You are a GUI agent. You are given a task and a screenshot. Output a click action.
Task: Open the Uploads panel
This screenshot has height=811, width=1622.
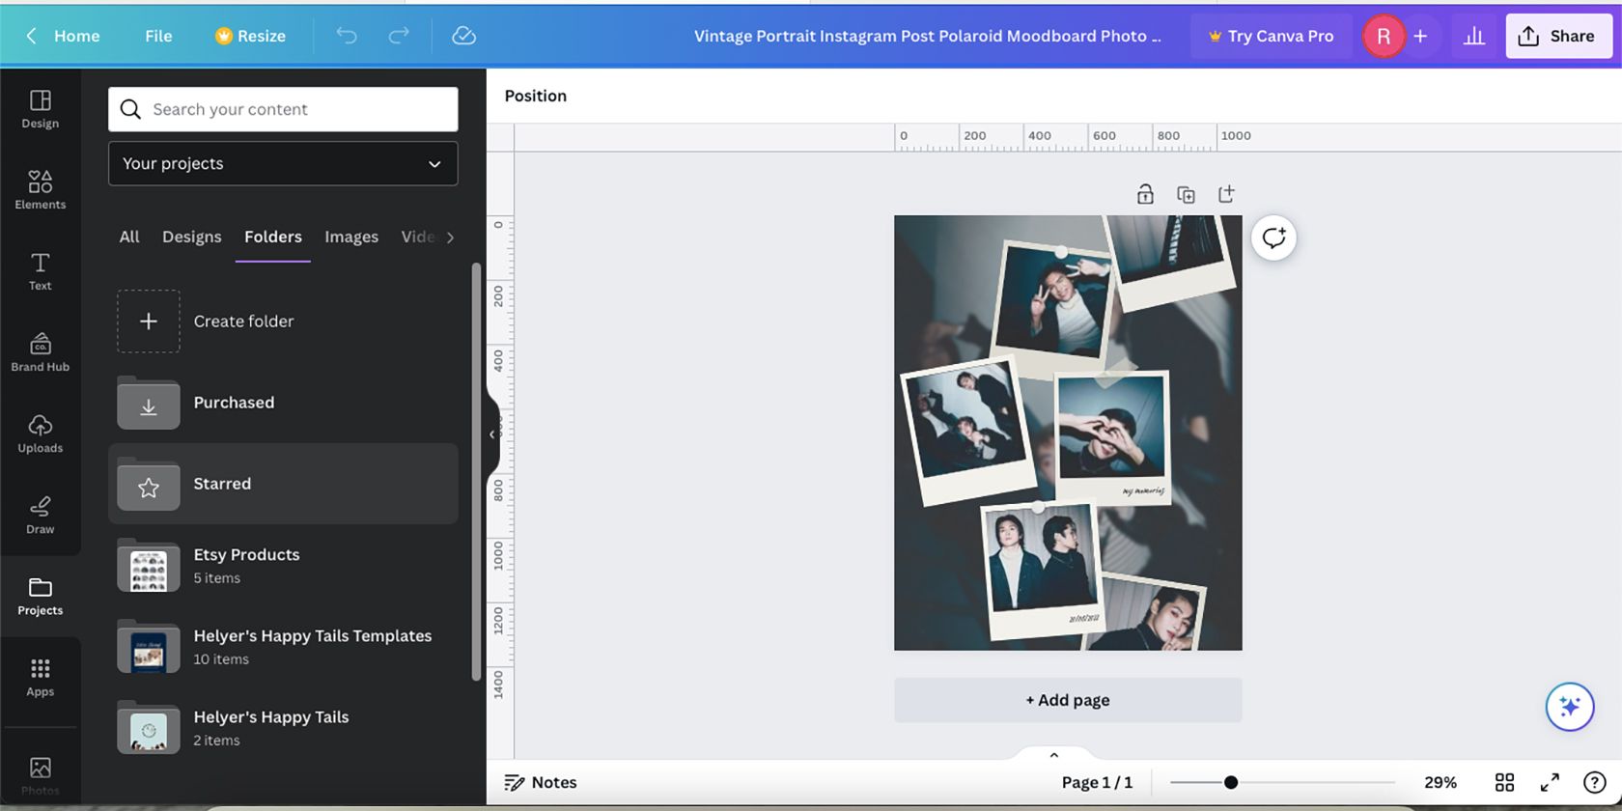pyautogui.click(x=40, y=433)
